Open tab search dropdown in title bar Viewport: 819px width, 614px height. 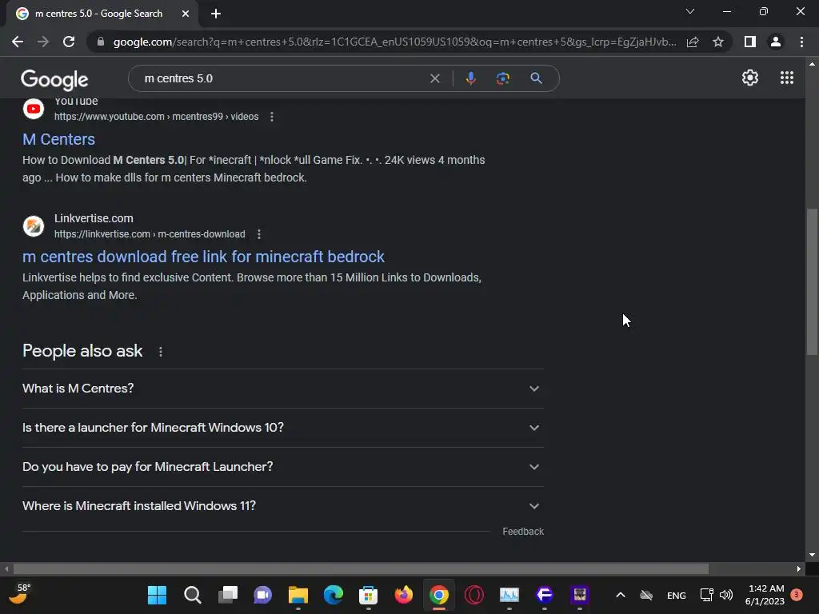pos(690,11)
